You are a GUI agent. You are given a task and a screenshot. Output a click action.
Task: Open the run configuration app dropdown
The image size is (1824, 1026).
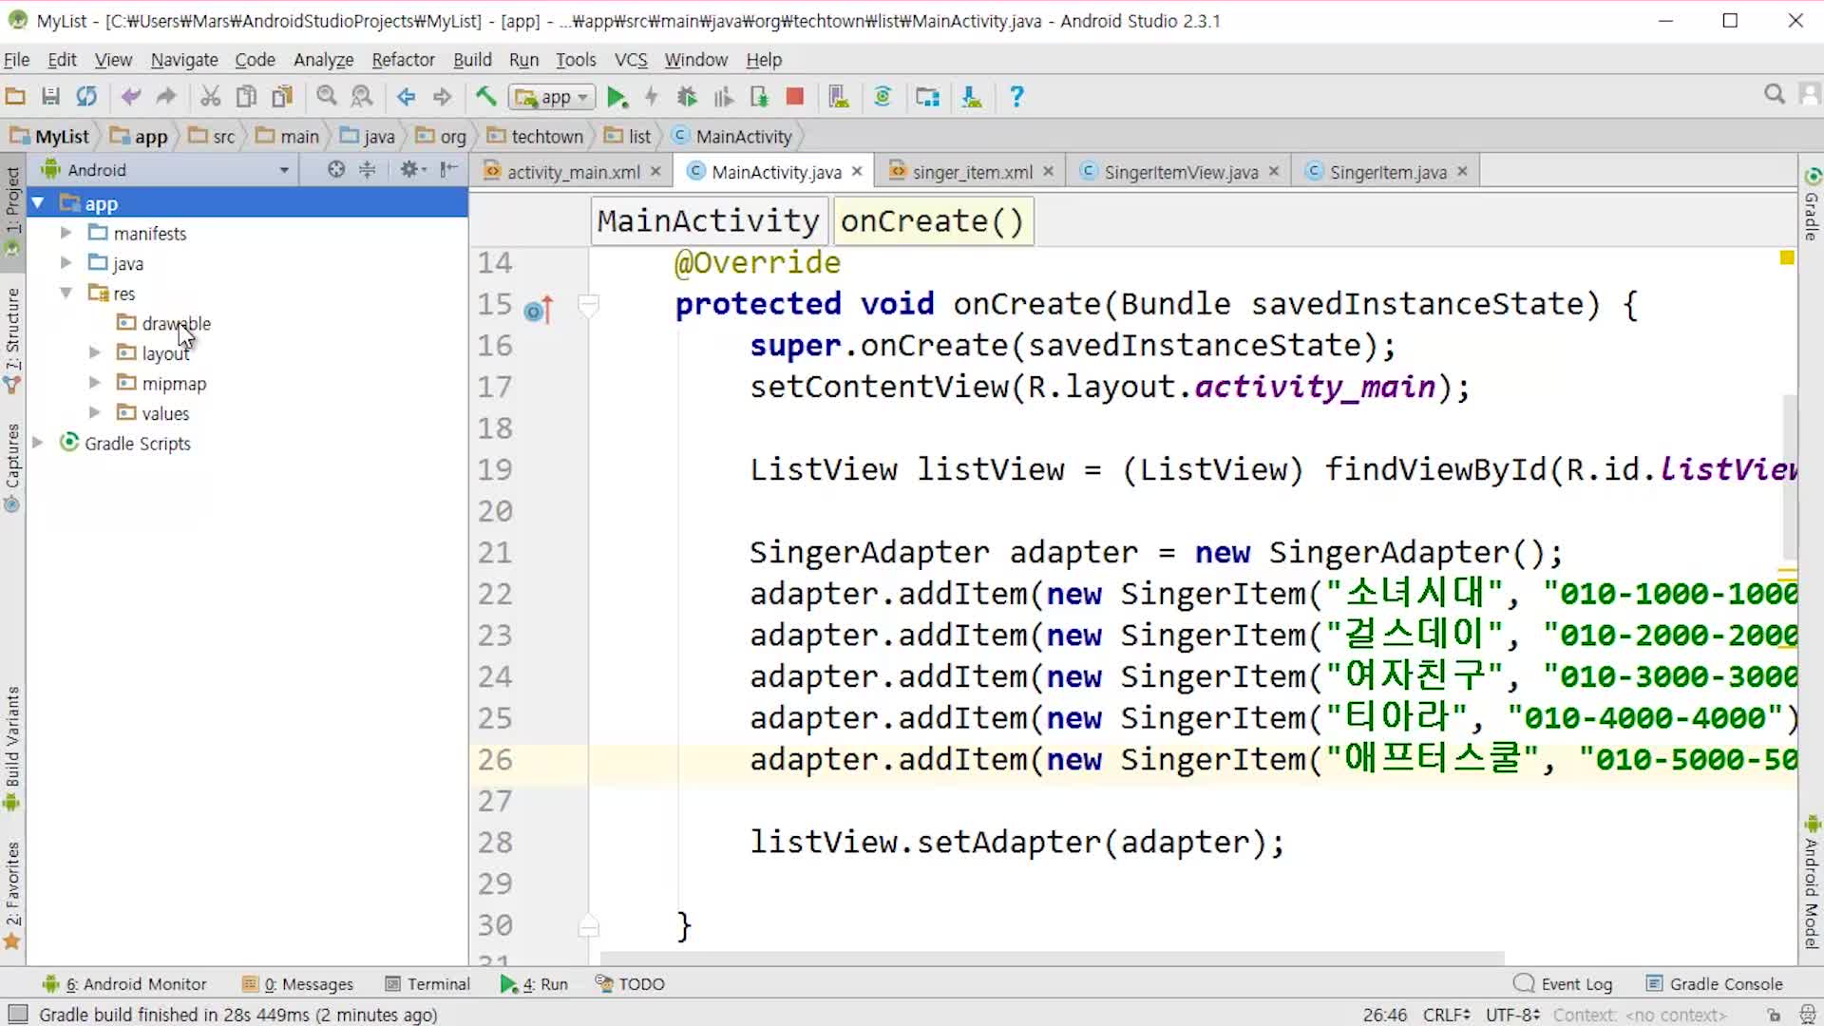tap(553, 97)
